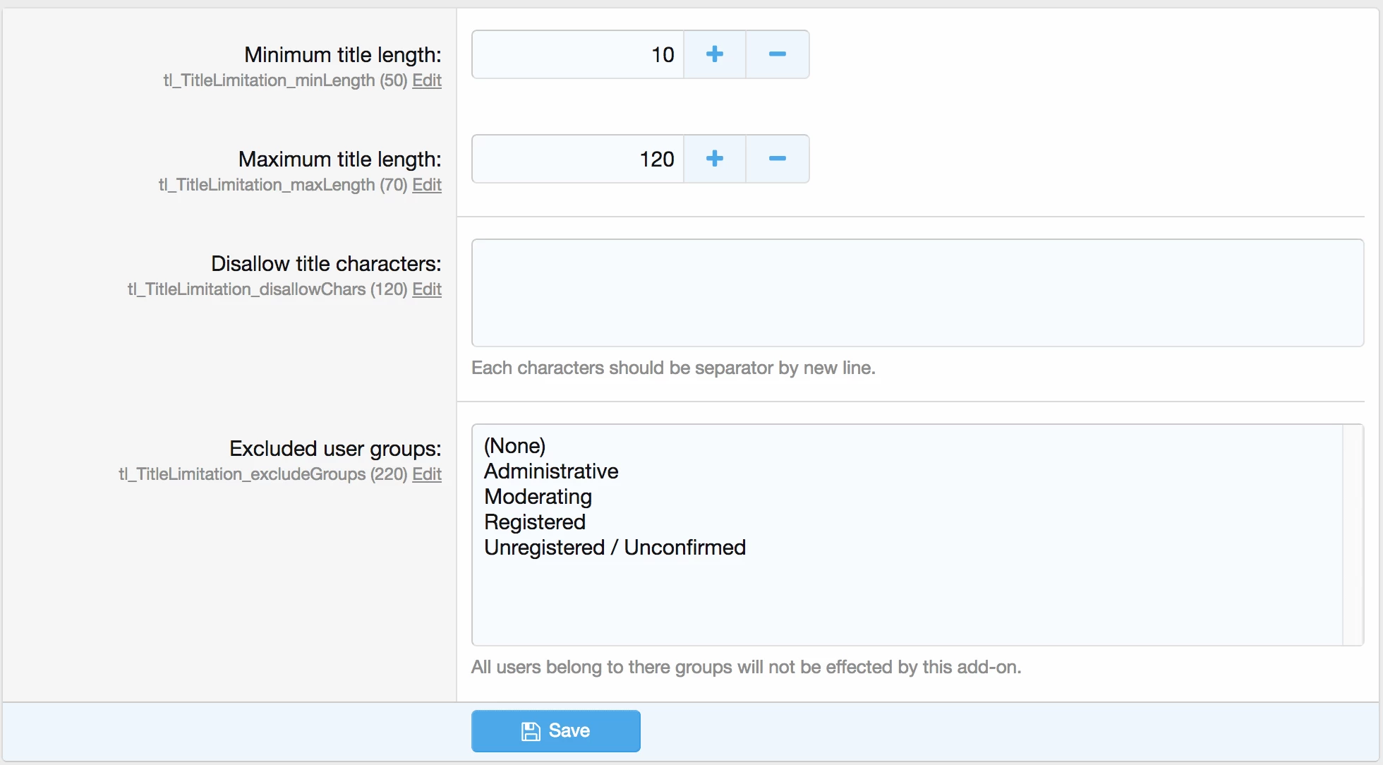
Task: Select Moderating in excluded user groups
Action: point(907,497)
